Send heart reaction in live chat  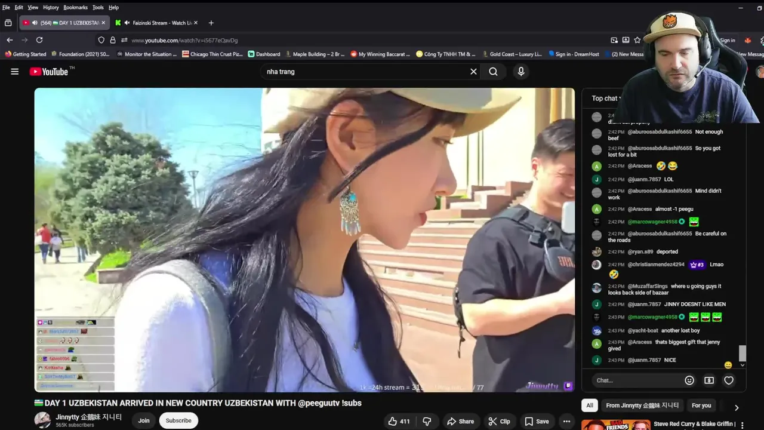pyautogui.click(x=729, y=380)
